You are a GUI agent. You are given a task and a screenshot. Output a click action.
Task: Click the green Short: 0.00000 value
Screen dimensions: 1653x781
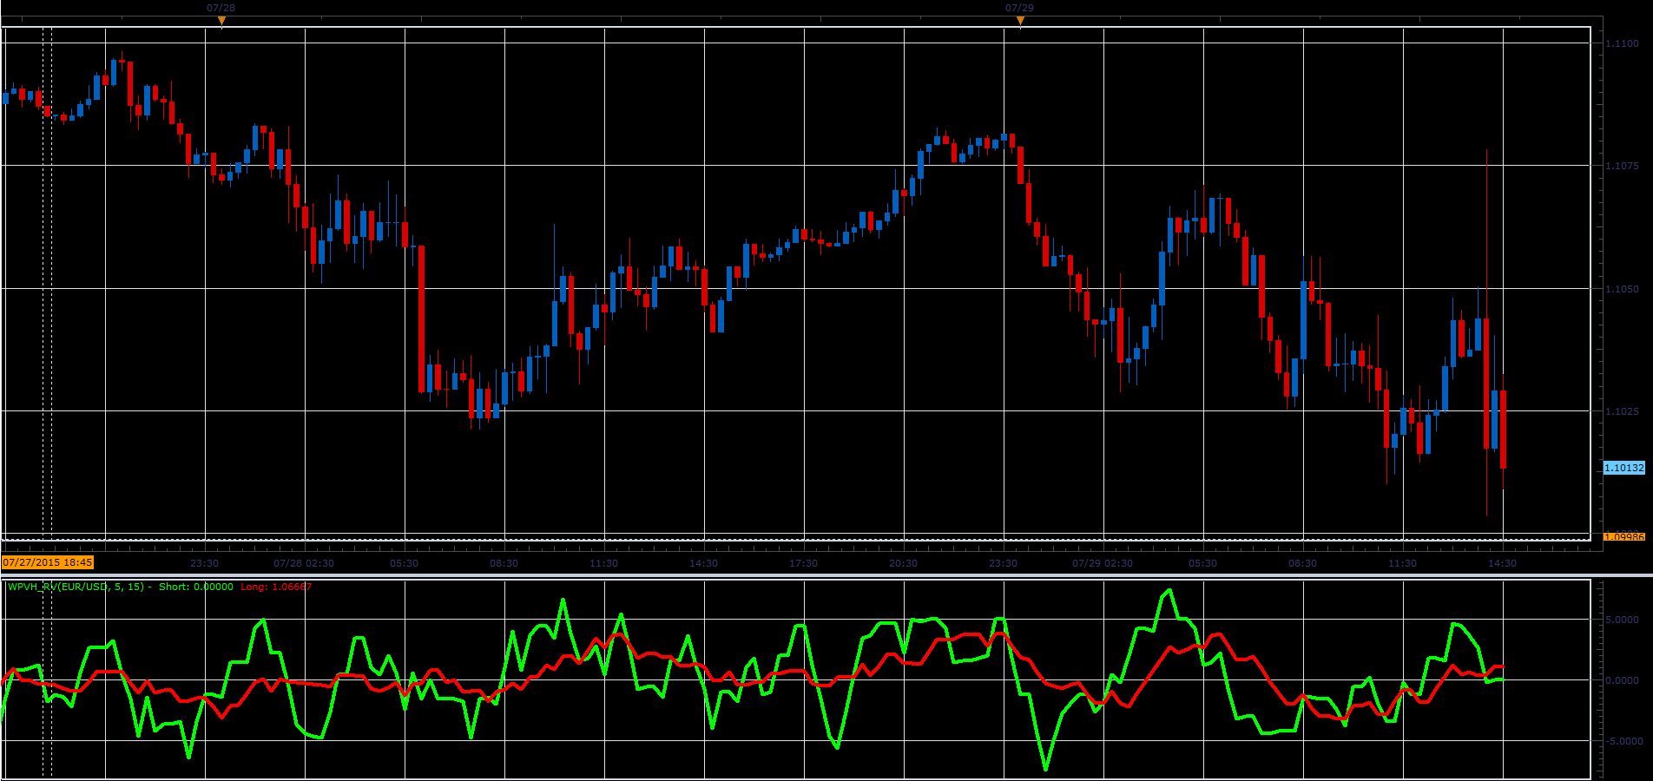pyautogui.click(x=196, y=587)
